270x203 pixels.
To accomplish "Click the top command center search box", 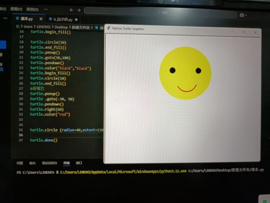I will pyautogui.click(x=160, y=12).
